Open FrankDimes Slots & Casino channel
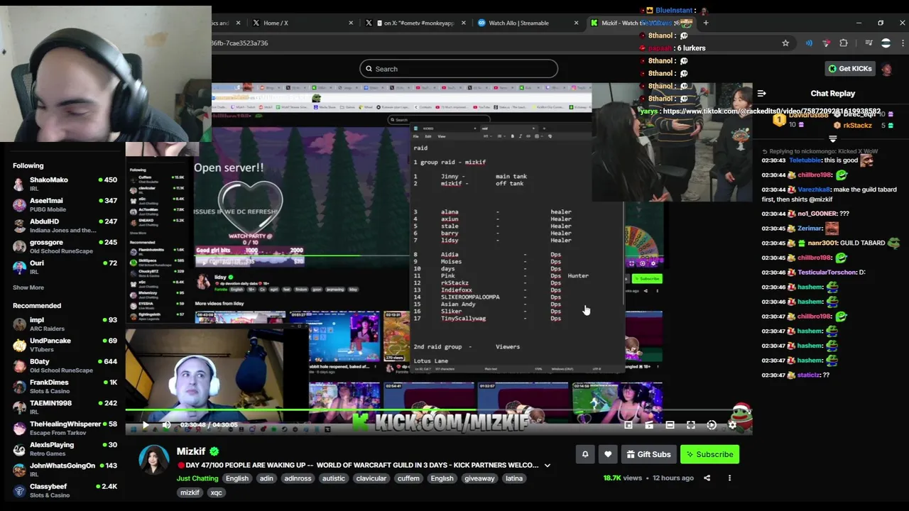The image size is (909, 511). [x=65, y=386]
